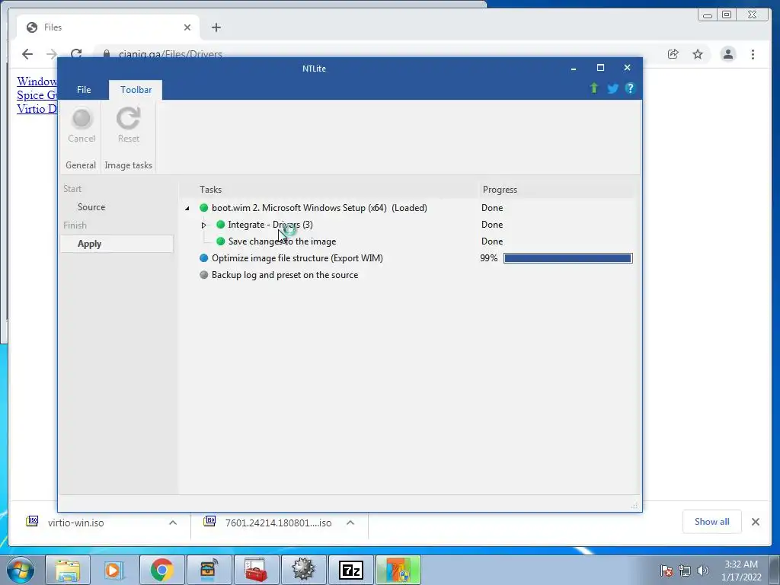The width and height of the screenshot is (780, 585).
Task: Click the Chrome address bar URL
Action: coord(170,54)
